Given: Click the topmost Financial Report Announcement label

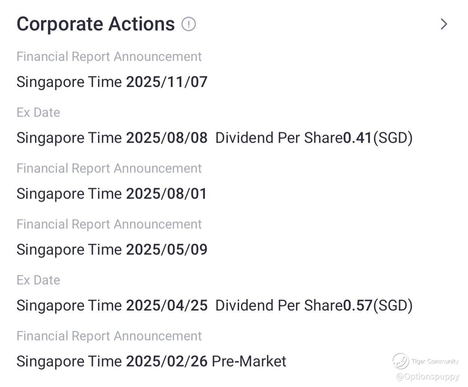Looking at the screenshot, I should [x=109, y=57].
